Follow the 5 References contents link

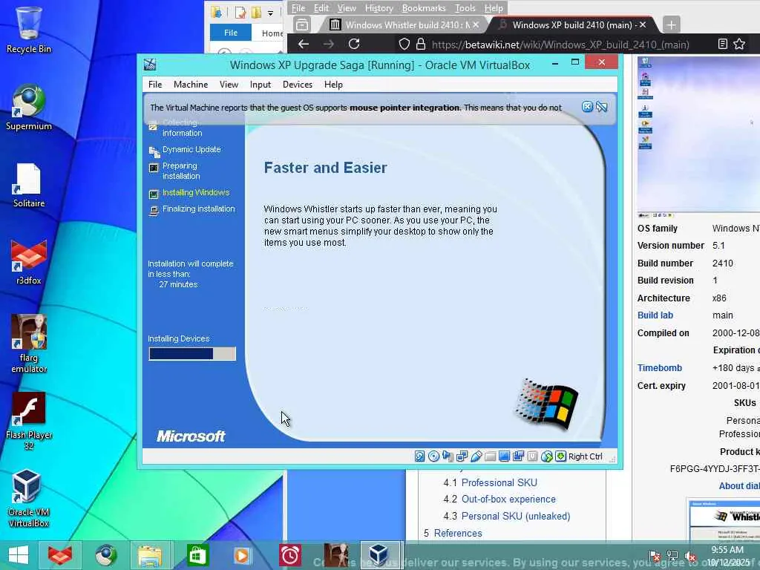point(458,533)
